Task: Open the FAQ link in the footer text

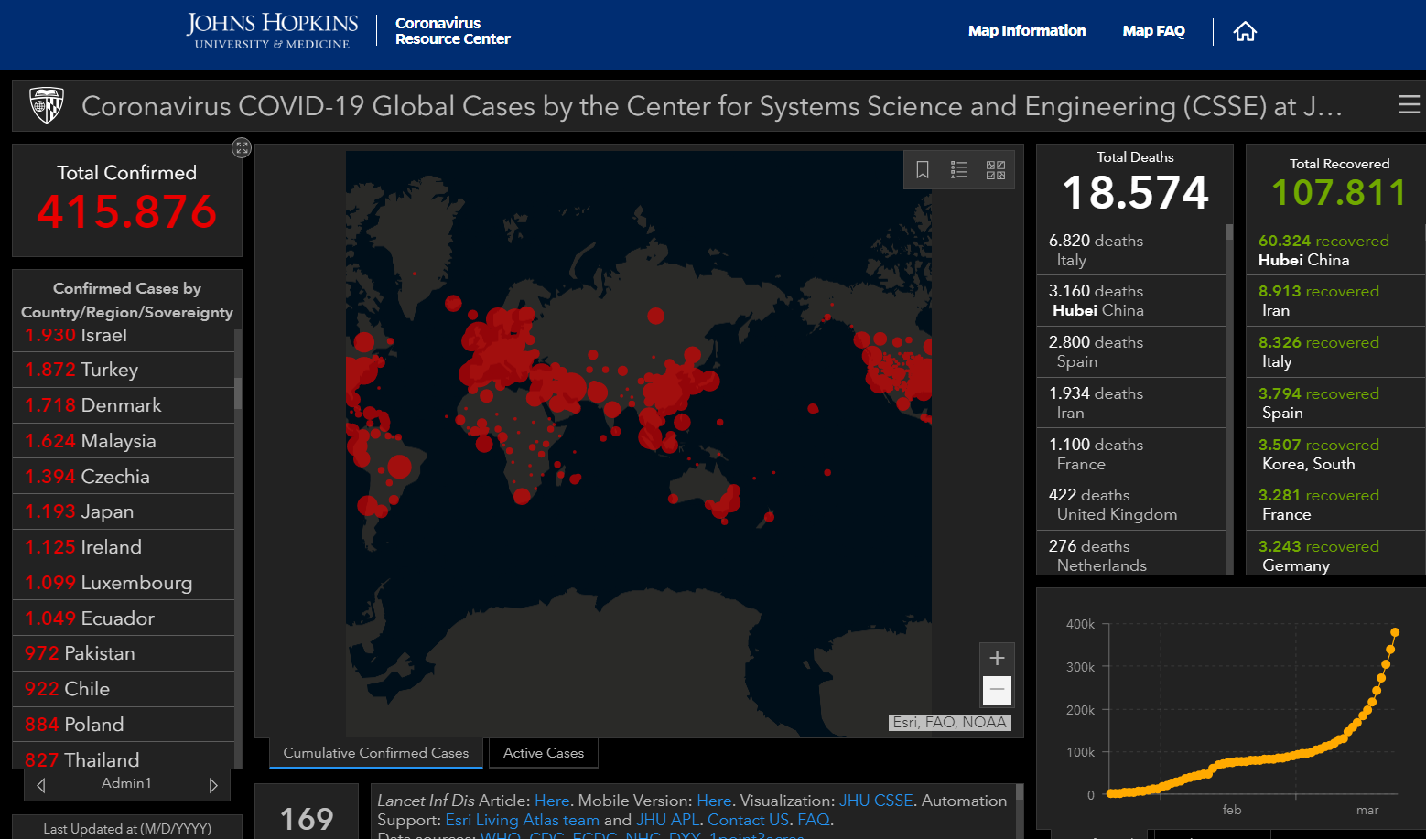Action: click(x=814, y=820)
